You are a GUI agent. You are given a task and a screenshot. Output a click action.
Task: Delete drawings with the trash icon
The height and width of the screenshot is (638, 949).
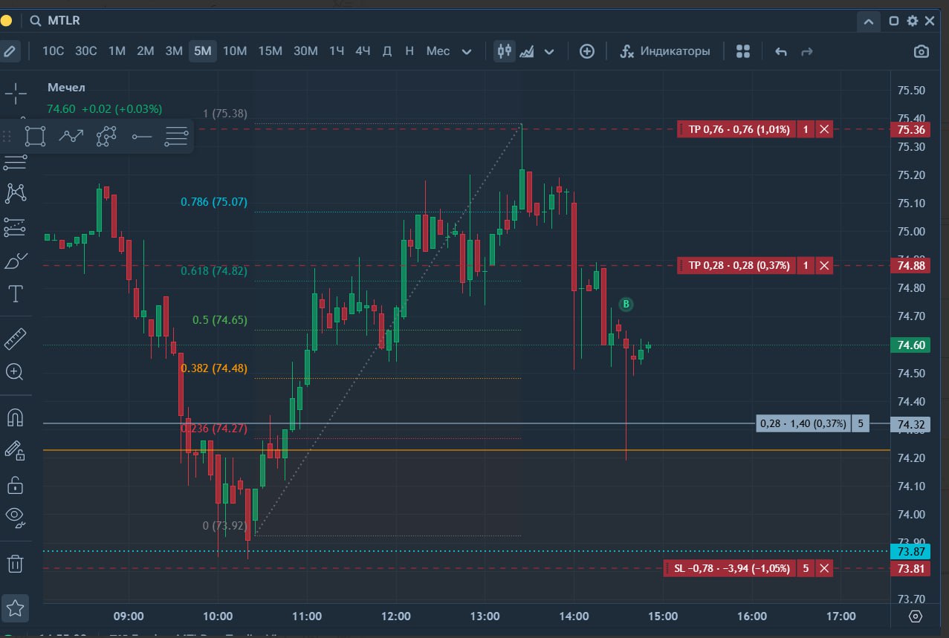point(16,564)
